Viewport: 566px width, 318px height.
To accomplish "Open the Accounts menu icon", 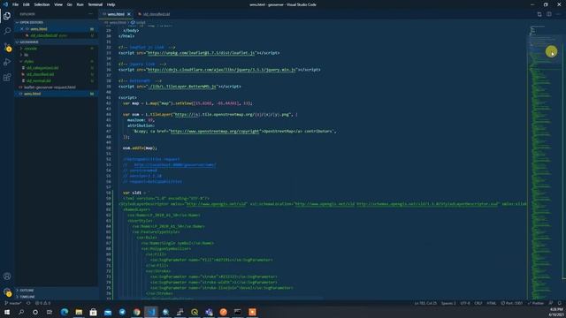I will [7, 276].
